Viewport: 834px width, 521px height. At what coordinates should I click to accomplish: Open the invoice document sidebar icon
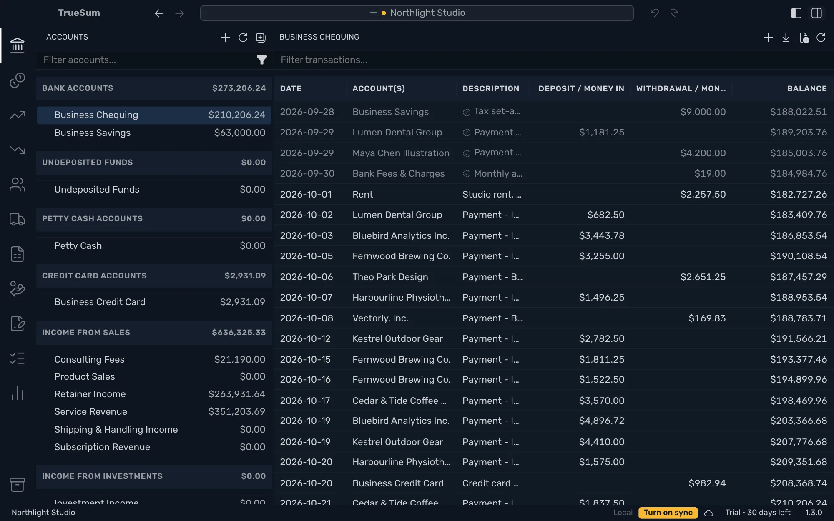click(x=17, y=254)
